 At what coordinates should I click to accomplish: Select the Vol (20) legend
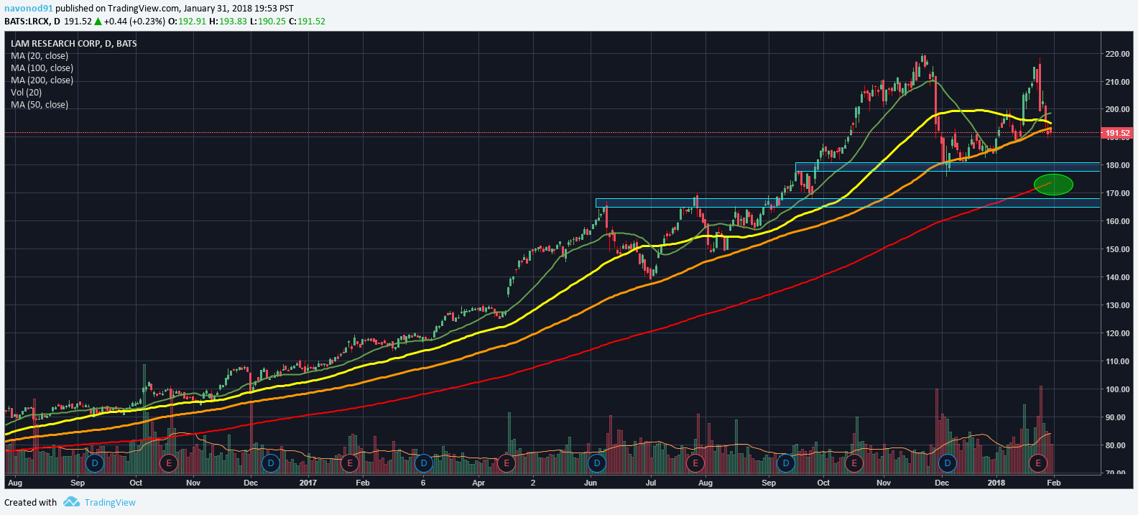(26, 93)
